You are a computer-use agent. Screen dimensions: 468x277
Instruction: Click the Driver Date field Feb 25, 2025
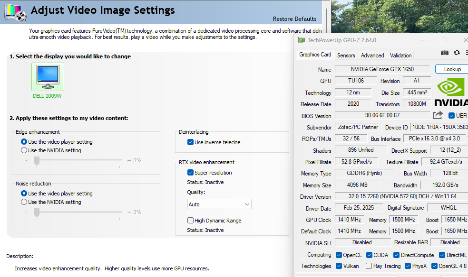(359, 208)
